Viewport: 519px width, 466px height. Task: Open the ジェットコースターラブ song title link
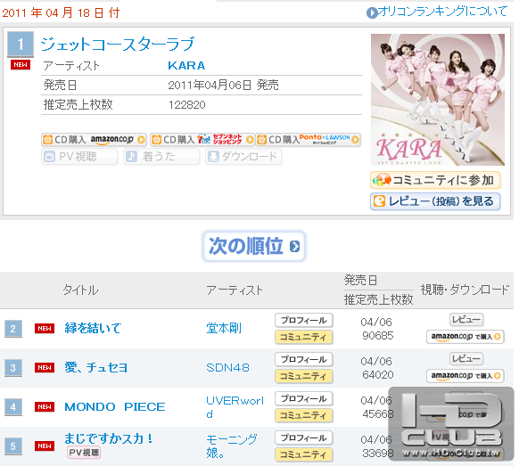[x=117, y=45]
